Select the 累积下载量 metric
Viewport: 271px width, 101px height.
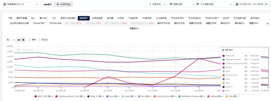[22, 18]
